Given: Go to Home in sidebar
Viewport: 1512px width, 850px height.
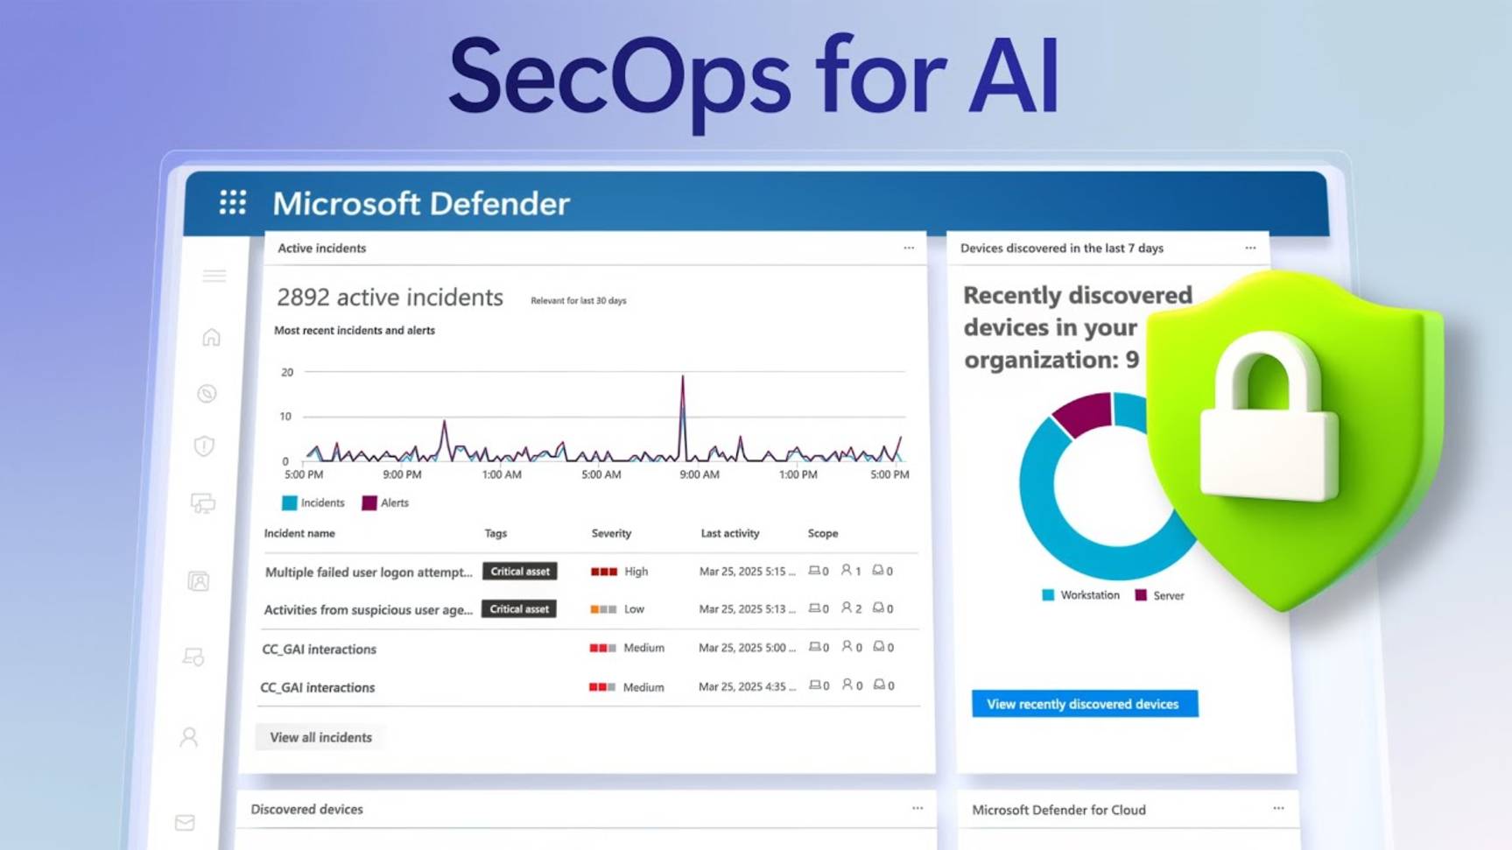Looking at the screenshot, I should tap(211, 337).
